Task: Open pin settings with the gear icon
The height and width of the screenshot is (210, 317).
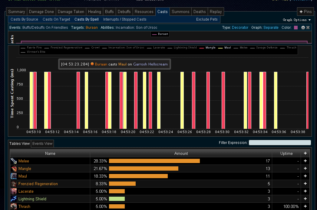Action: pos(303,28)
